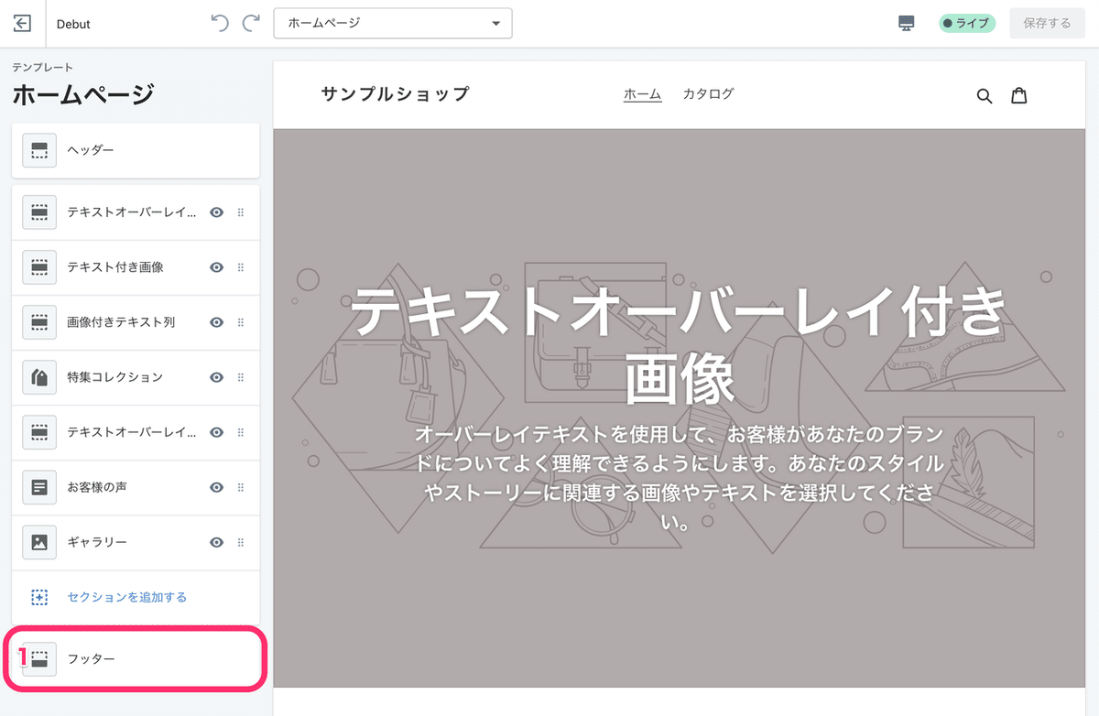Click the search magnifier icon in preview
This screenshot has width=1099, height=716.
tap(985, 95)
